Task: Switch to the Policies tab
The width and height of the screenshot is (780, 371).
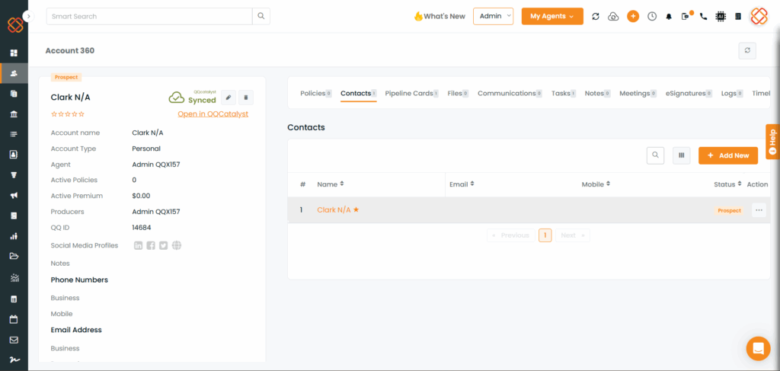Action: click(x=312, y=94)
